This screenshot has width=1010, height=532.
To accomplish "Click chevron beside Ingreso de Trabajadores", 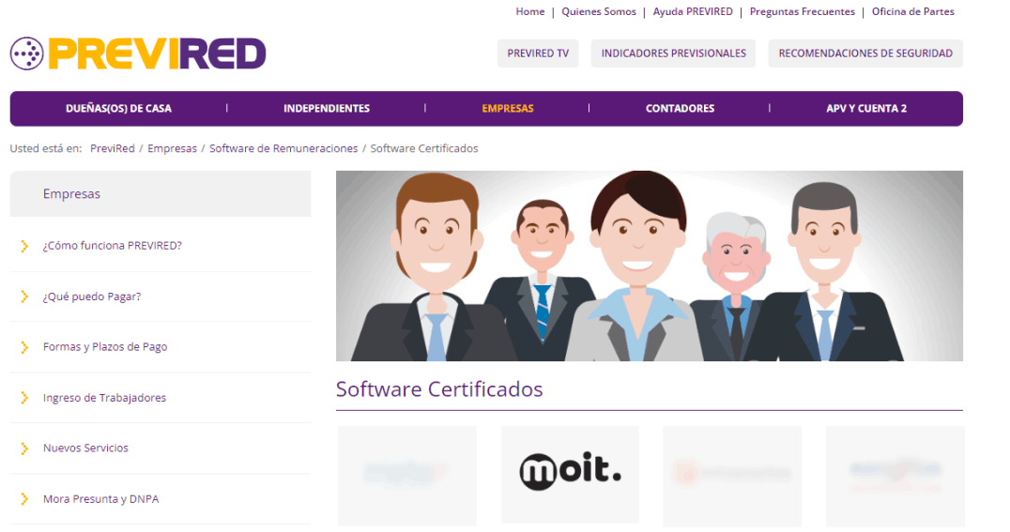I will (24, 398).
